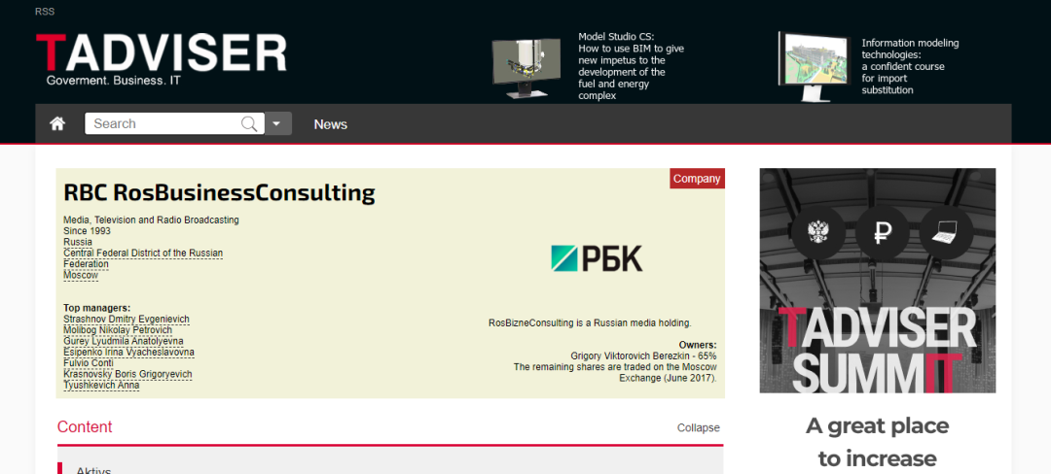Click Grigory Viktorovich Berezkin - 65% text

(643, 356)
